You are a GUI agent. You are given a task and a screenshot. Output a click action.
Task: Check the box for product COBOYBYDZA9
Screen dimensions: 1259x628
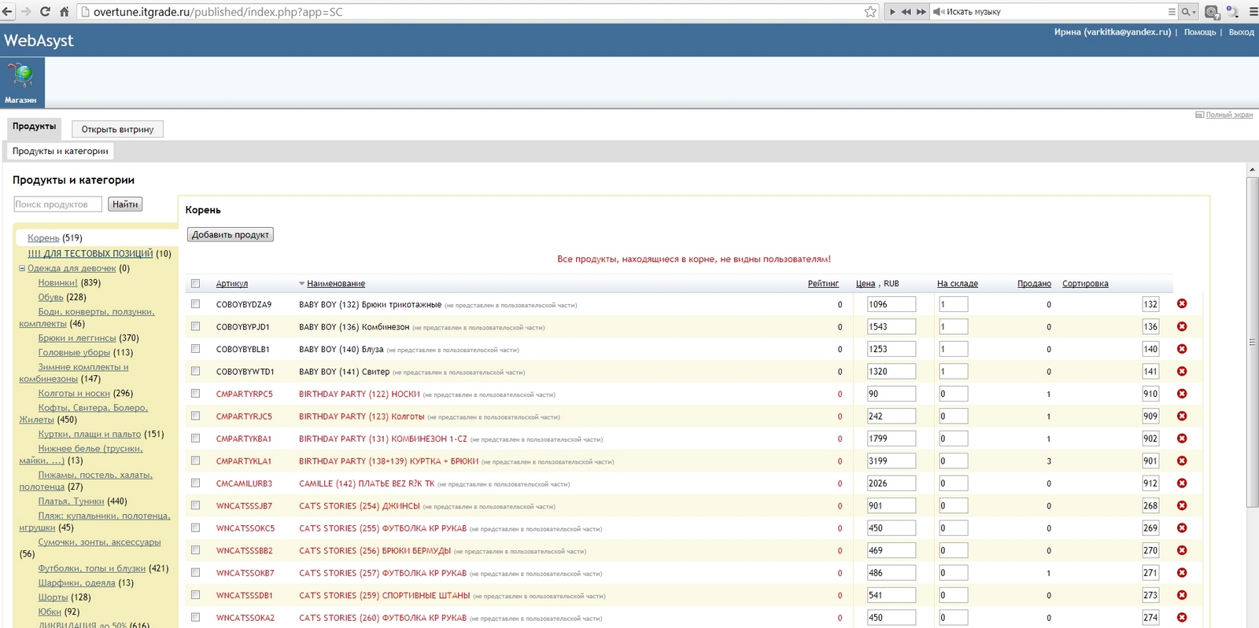(195, 304)
